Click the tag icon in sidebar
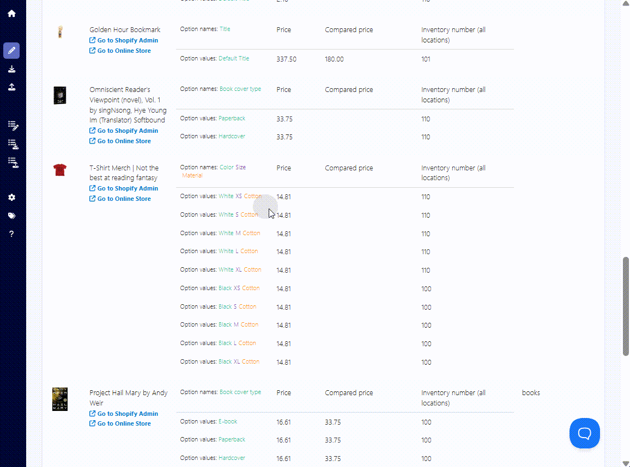Image resolution: width=630 pixels, height=467 pixels. coord(11,216)
